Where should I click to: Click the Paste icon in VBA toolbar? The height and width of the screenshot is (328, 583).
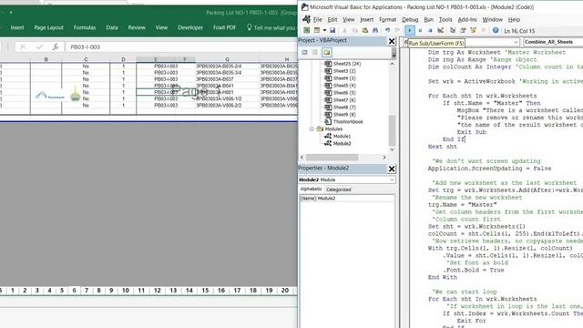pos(364,30)
